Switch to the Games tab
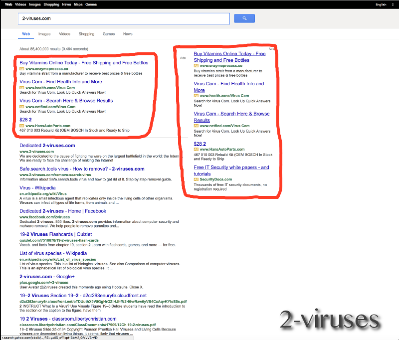This screenshot has height=340, width=399. click(109, 34)
